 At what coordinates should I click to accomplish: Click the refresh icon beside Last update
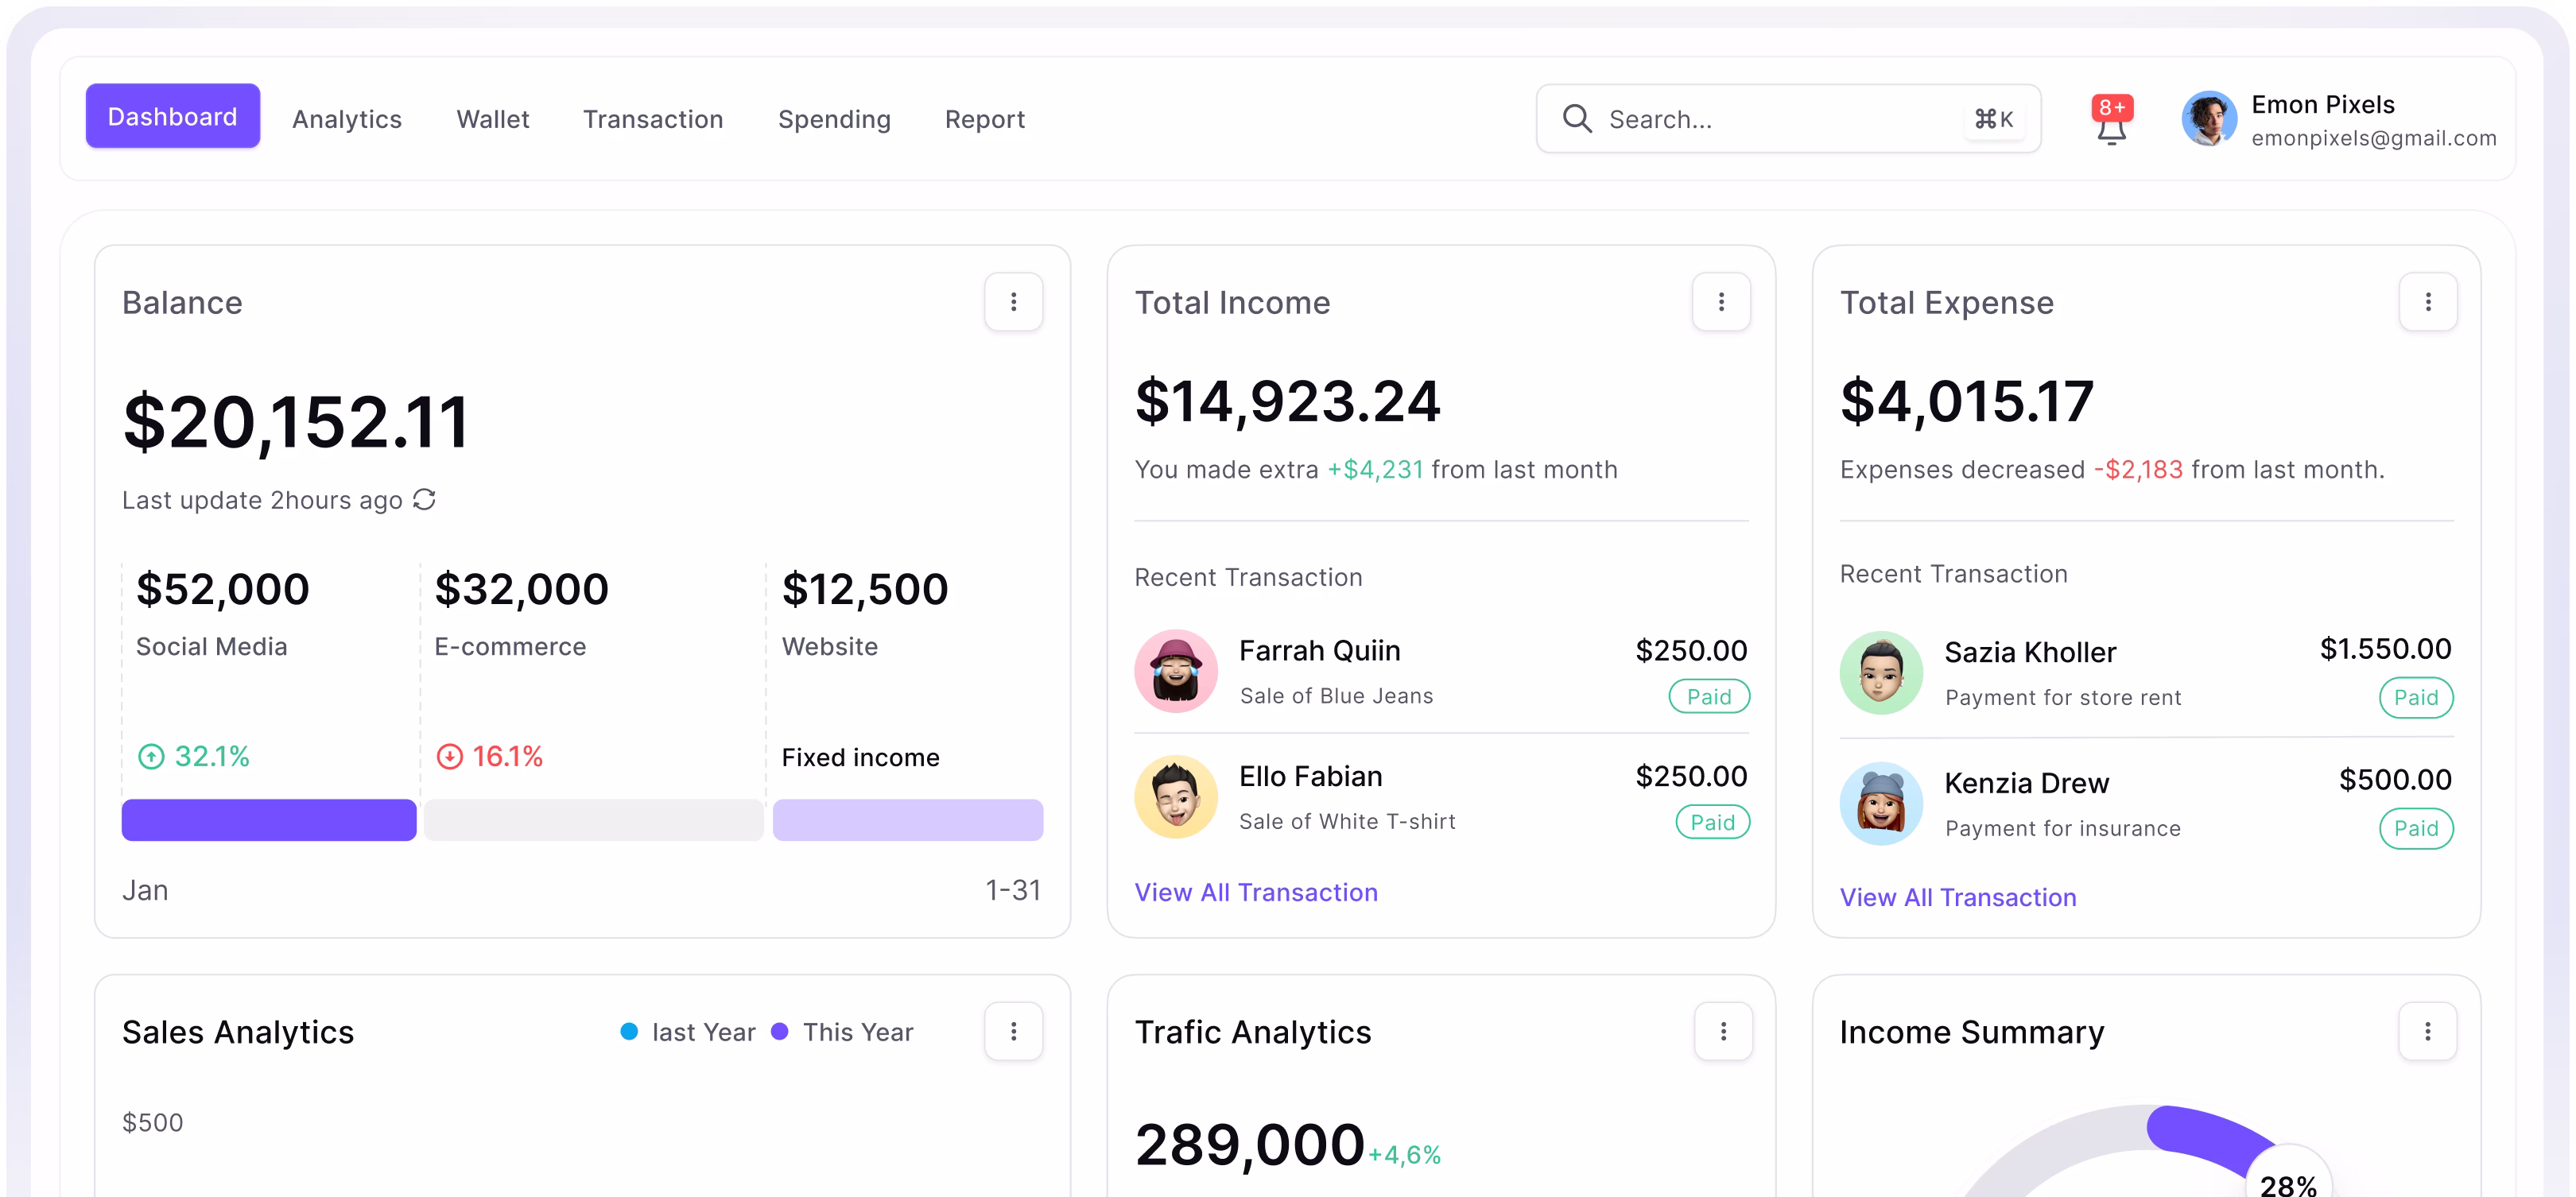pos(424,499)
